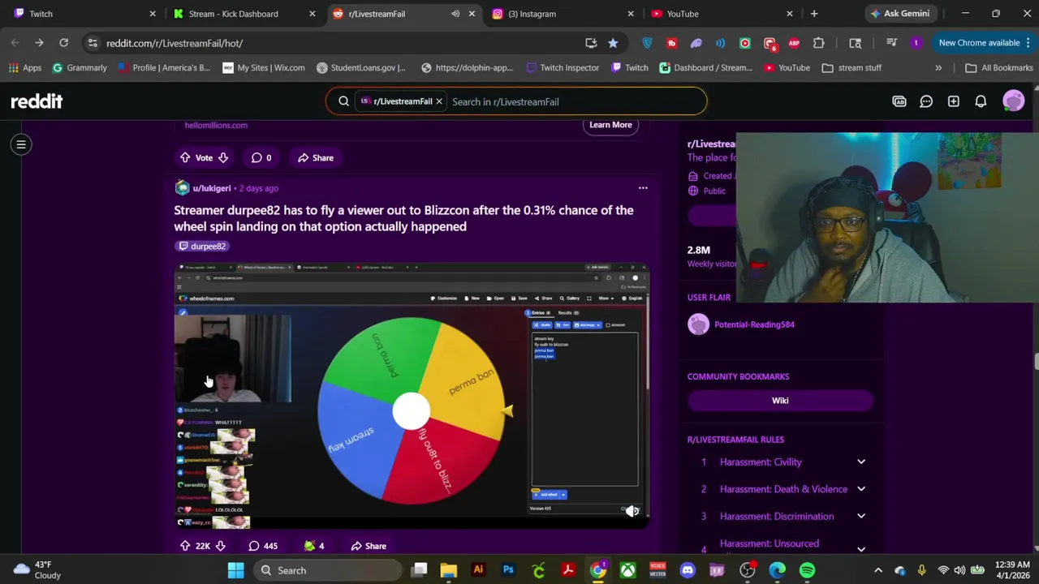The height and width of the screenshot is (584, 1039).
Task: Remove the r/LivestreamFail search scope chip
Action: tap(439, 101)
